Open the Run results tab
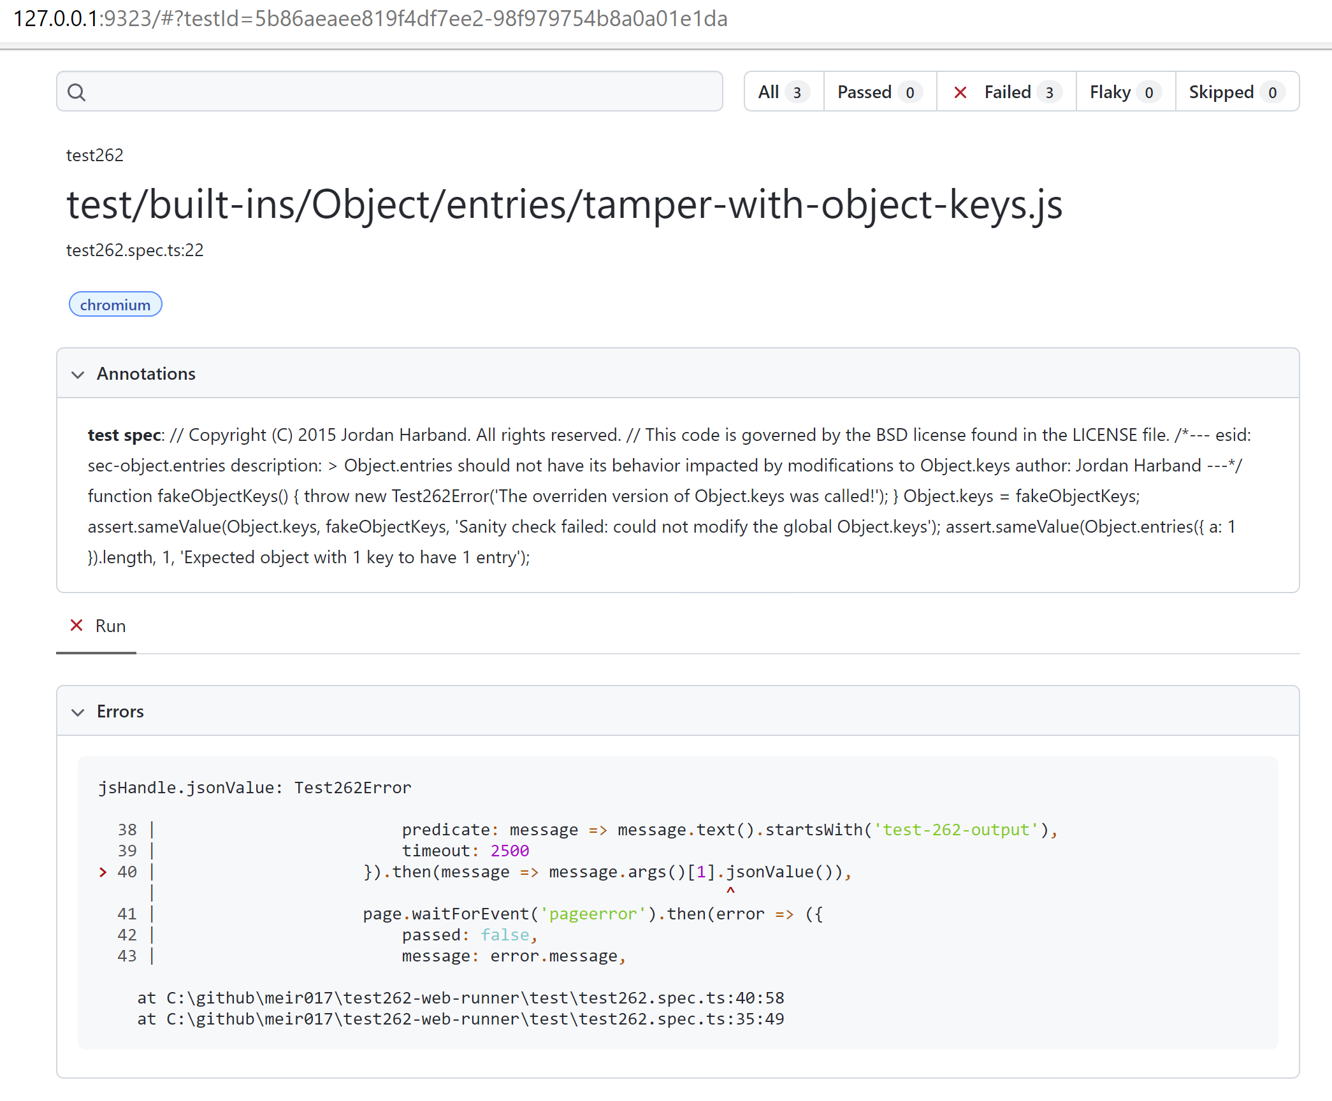 pos(110,626)
